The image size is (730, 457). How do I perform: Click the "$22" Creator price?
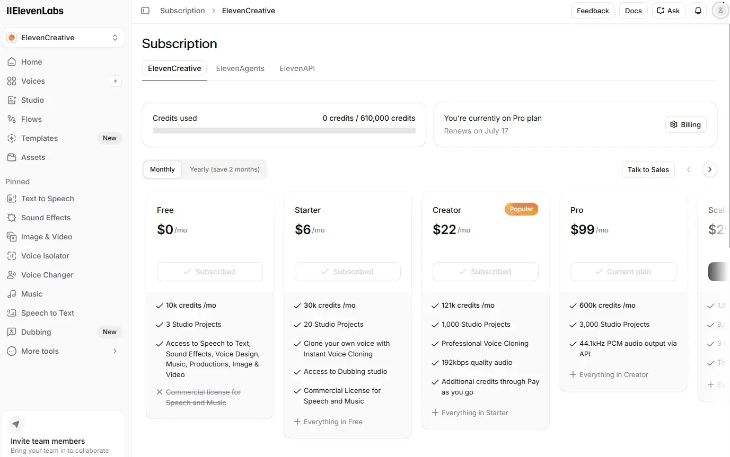[x=444, y=229]
